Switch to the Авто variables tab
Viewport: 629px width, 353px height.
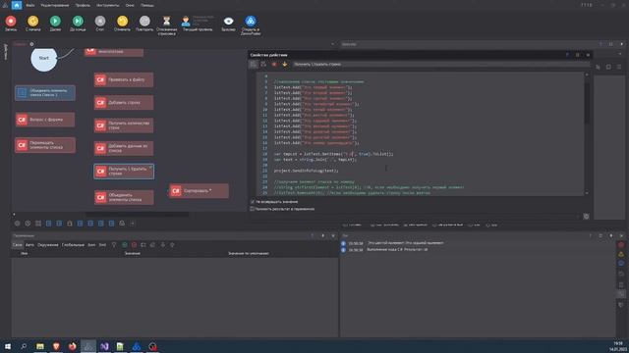click(x=29, y=244)
